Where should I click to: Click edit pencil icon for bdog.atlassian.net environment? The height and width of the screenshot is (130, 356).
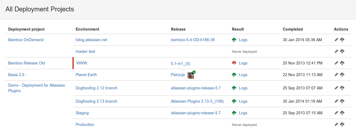(x=336, y=40)
